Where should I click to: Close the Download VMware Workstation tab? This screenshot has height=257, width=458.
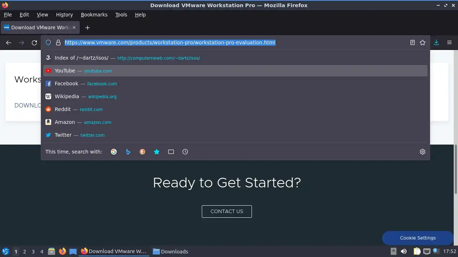point(74,27)
